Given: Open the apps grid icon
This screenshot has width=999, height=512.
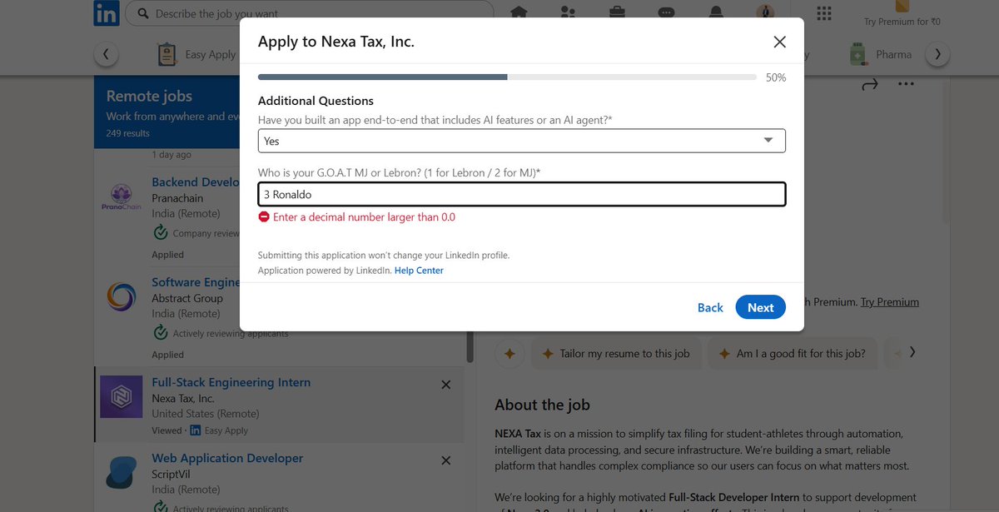Looking at the screenshot, I should (824, 13).
